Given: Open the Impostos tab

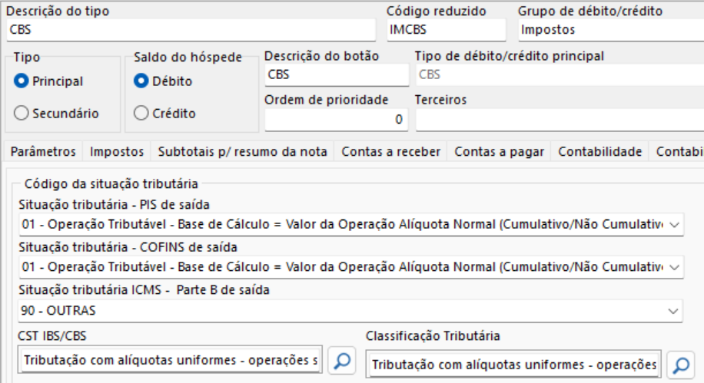Looking at the screenshot, I should pos(117,151).
